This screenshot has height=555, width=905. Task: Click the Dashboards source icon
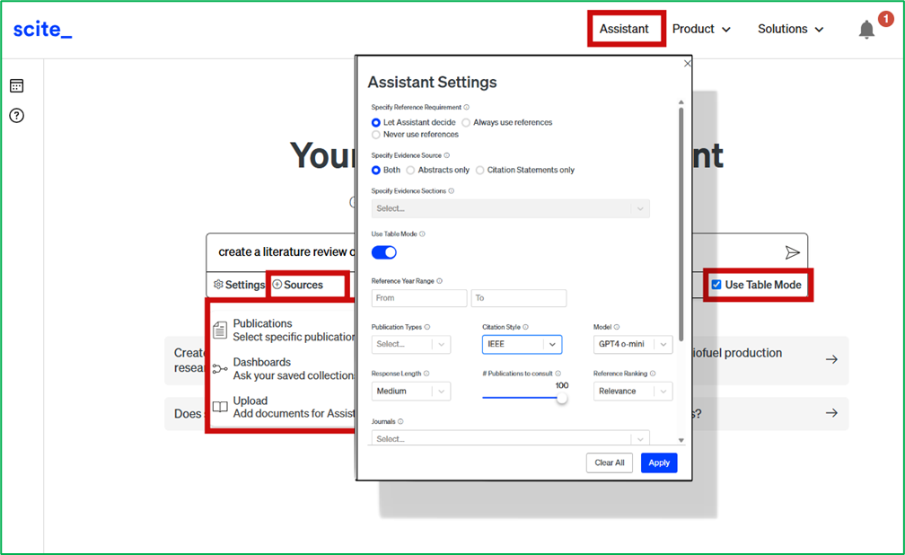click(220, 369)
